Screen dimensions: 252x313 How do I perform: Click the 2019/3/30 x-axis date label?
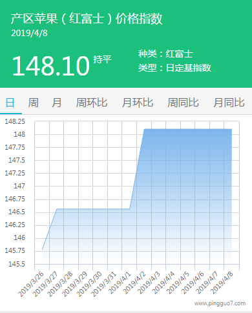click(89, 284)
